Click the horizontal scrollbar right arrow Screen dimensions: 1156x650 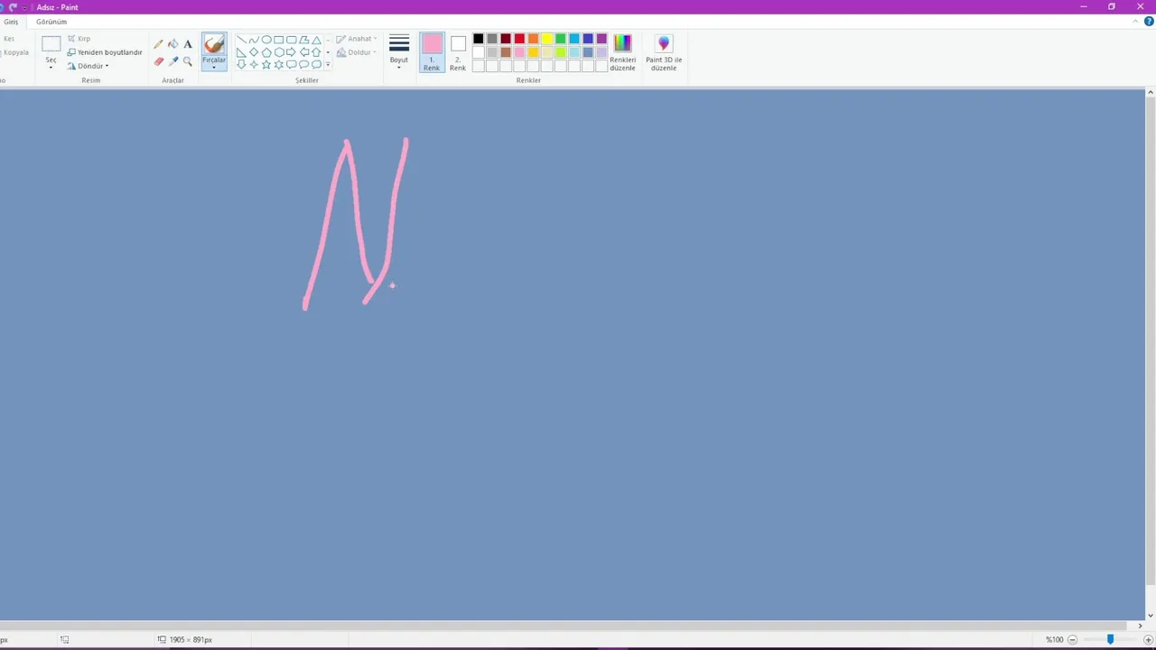click(x=1140, y=626)
